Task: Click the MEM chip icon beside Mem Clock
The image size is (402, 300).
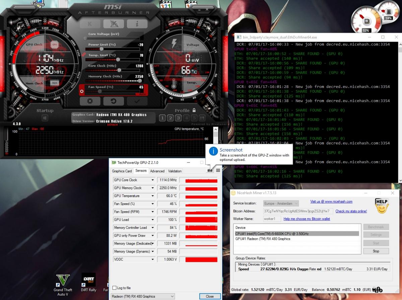Action: pyautogui.click(x=54, y=83)
